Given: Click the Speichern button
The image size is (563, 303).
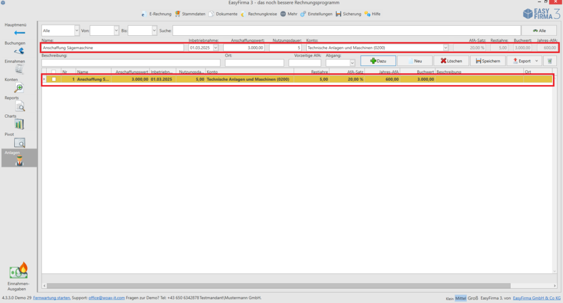Looking at the screenshot, I should [x=488, y=61].
